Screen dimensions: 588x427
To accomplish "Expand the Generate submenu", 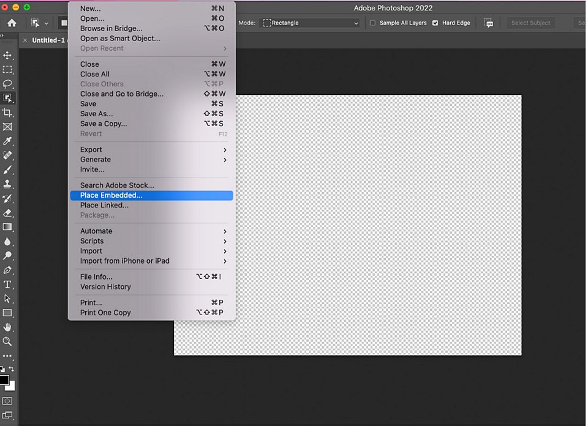I will click(x=153, y=160).
